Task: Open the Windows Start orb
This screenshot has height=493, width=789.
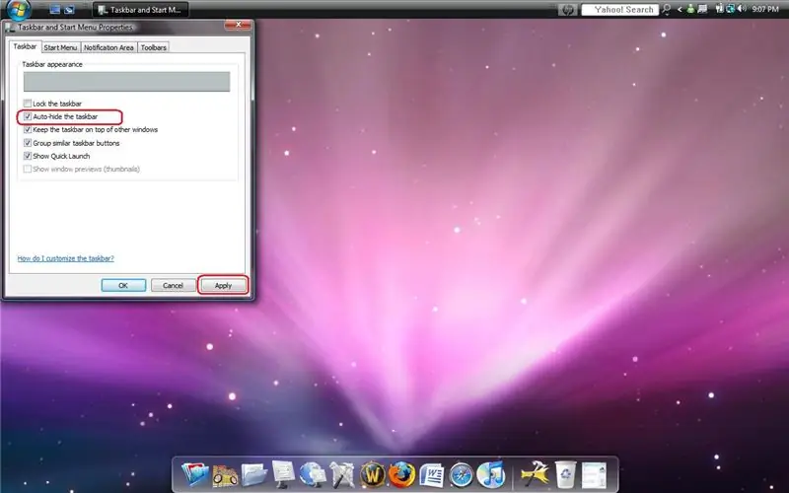Action: [x=19, y=9]
